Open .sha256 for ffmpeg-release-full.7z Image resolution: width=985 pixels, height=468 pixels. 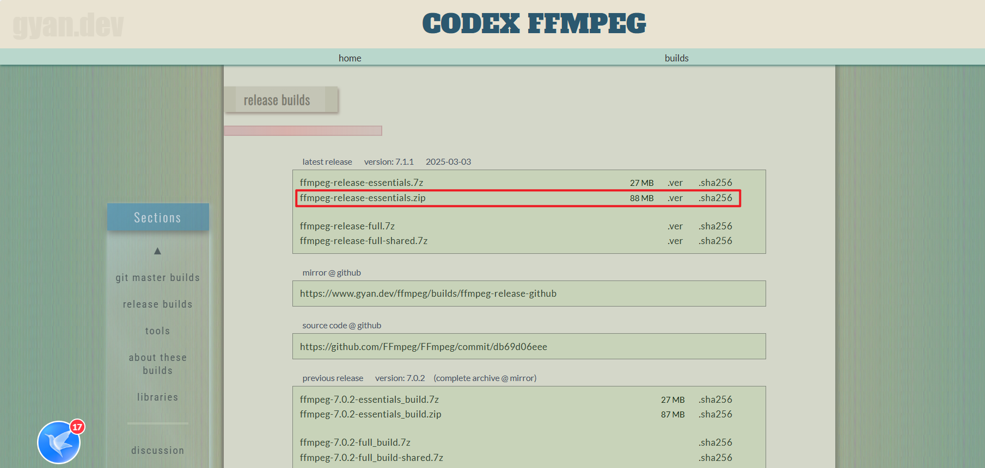click(x=715, y=226)
